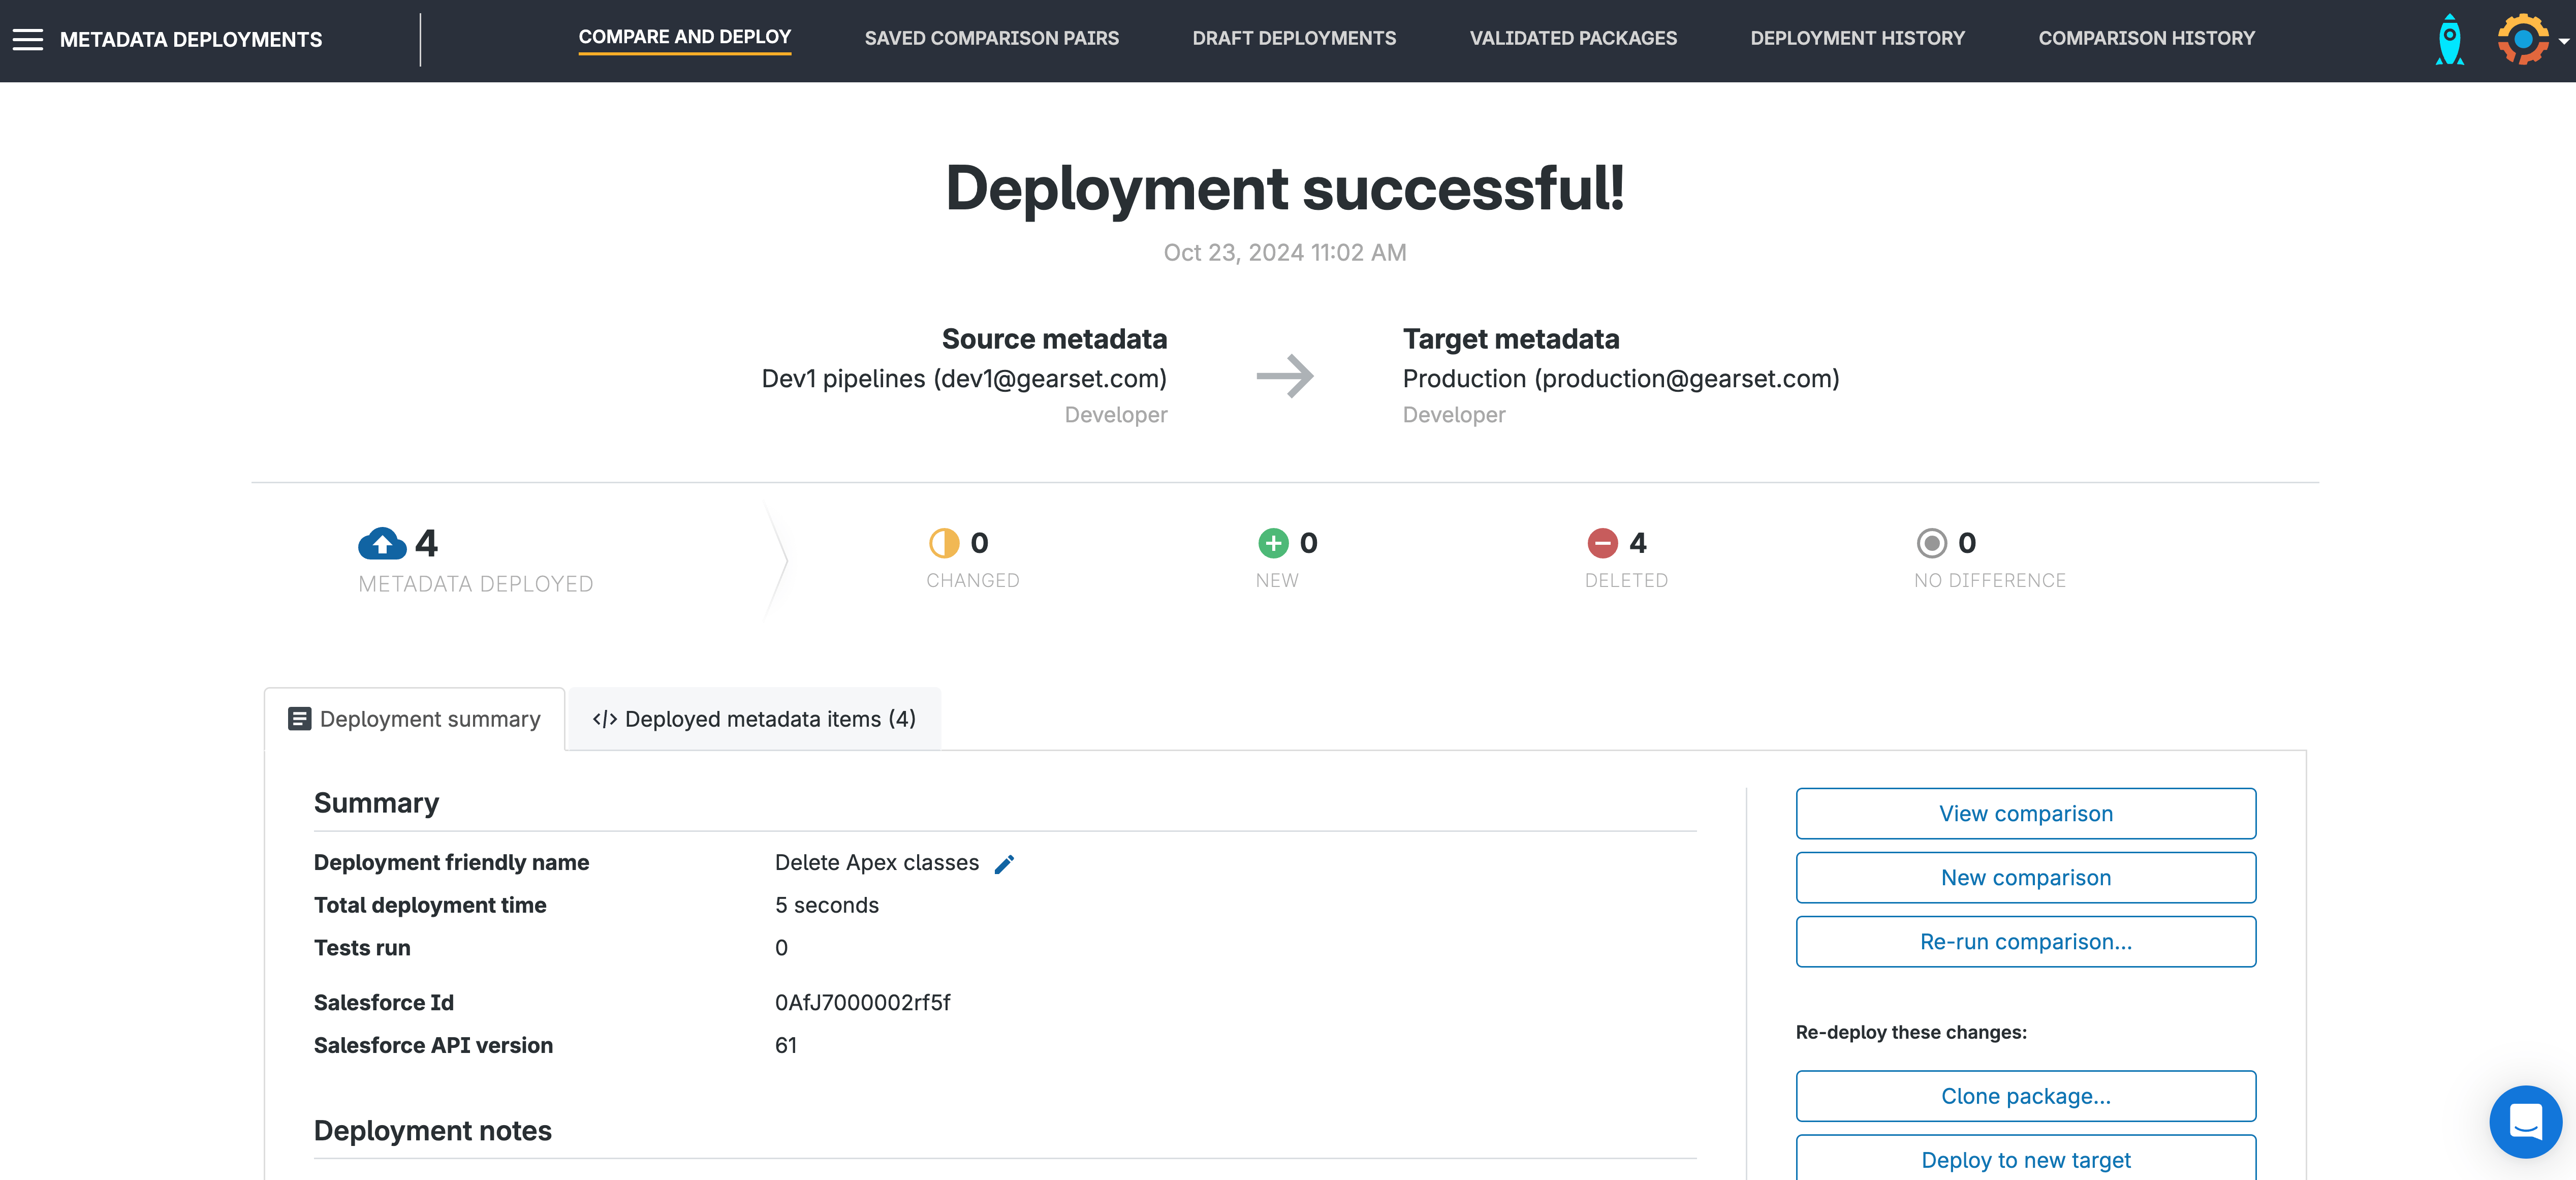Click the red deleted items icon
This screenshot has width=2576, height=1180.
[1602, 543]
